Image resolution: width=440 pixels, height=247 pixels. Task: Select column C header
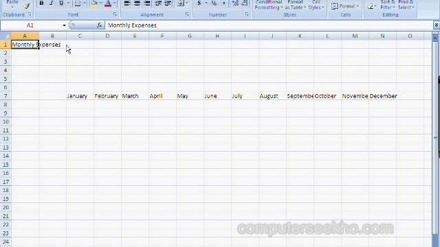pyautogui.click(x=80, y=36)
